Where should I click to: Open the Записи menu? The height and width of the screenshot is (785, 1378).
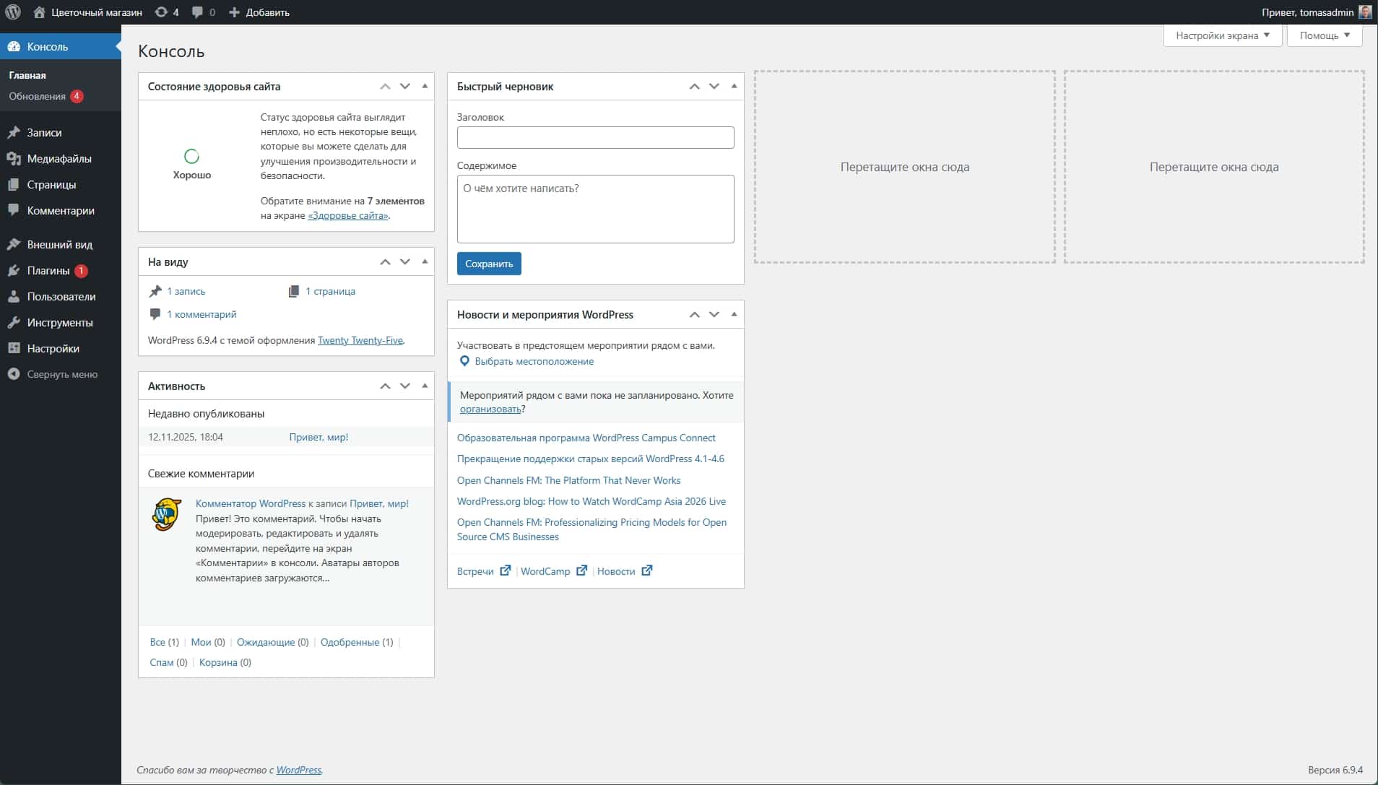(61, 133)
